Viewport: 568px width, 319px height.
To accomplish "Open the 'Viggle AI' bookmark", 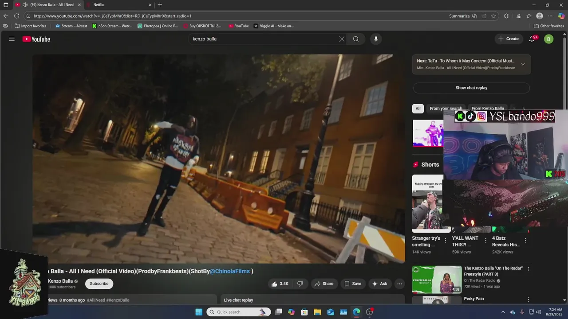I will click(274, 26).
